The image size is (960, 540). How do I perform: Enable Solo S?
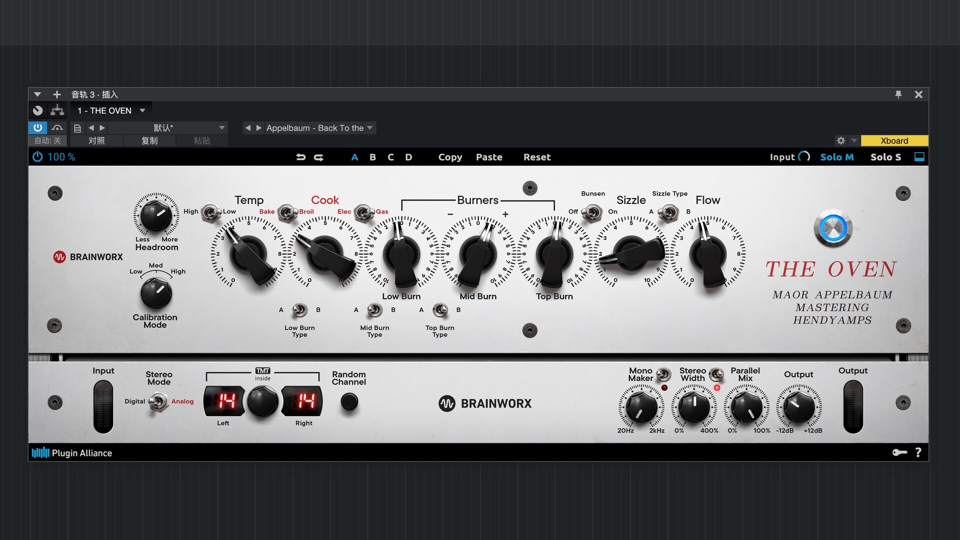point(885,157)
